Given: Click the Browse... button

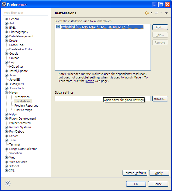Looking at the screenshot, I should (x=160, y=99).
